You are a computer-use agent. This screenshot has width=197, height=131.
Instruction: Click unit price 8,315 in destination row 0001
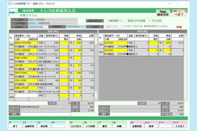(167, 43)
